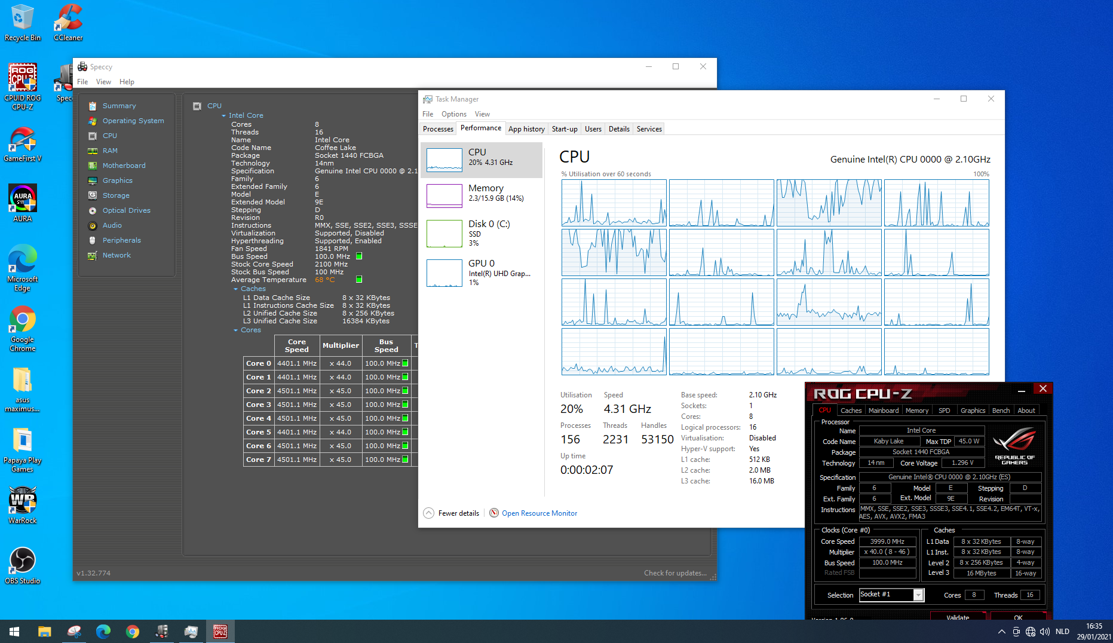Image resolution: width=1113 pixels, height=643 pixels.
Task: Open Audio speaker icon in Speccy
Action: click(x=93, y=225)
